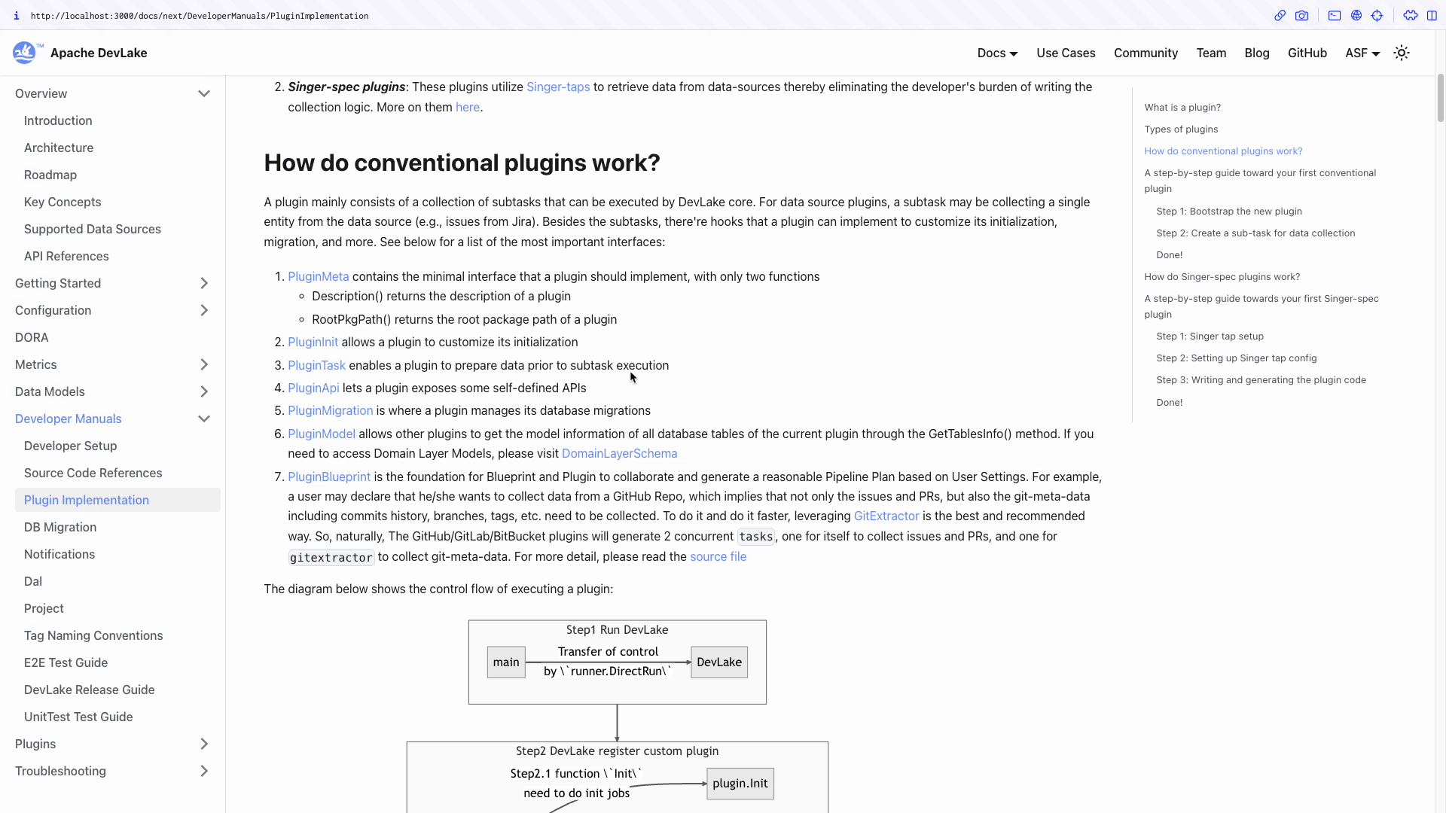
Task: Click the page's vertical scrollbar thumb
Action: [1440, 98]
